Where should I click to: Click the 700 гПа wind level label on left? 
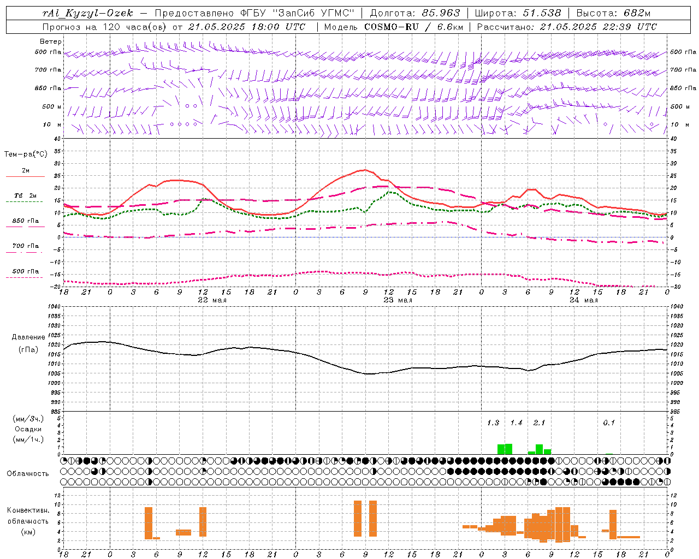click(48, 70)
